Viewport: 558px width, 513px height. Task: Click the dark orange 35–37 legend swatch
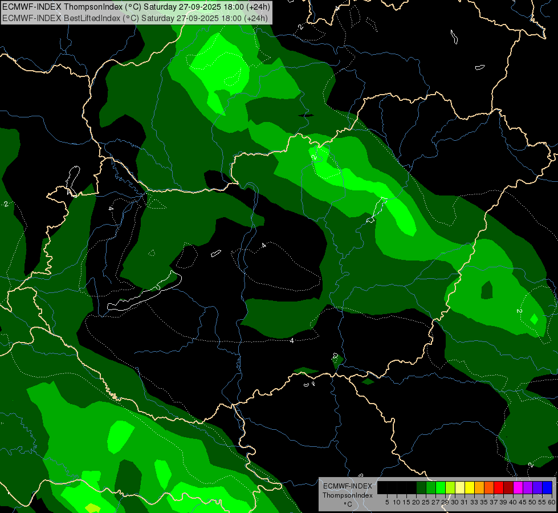[x=489, y=487]
